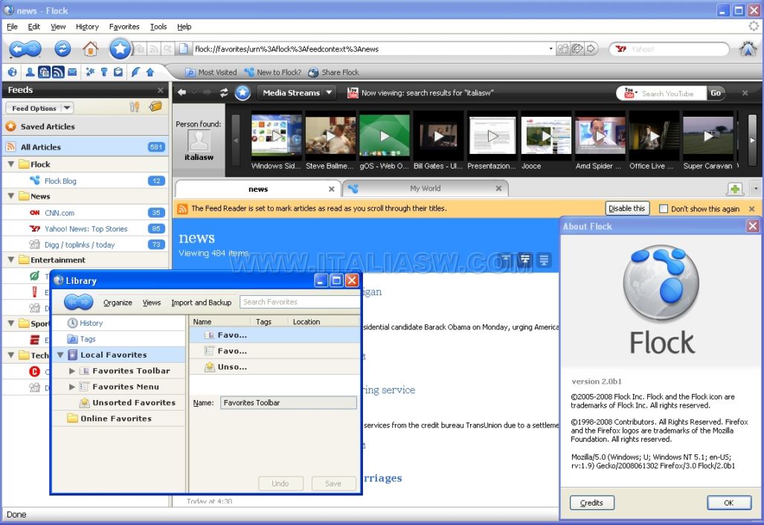
Task: Open the tab list dropdown arrow
Action: (756, 188)
